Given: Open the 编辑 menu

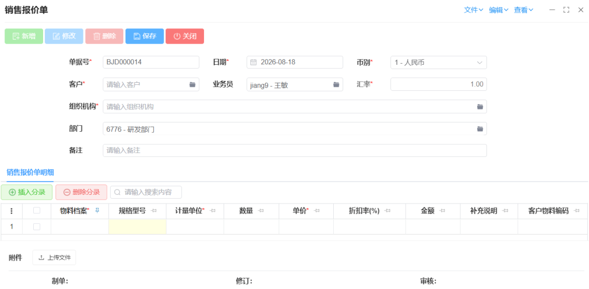Looking at the screenshot, I should click(498, 10).
